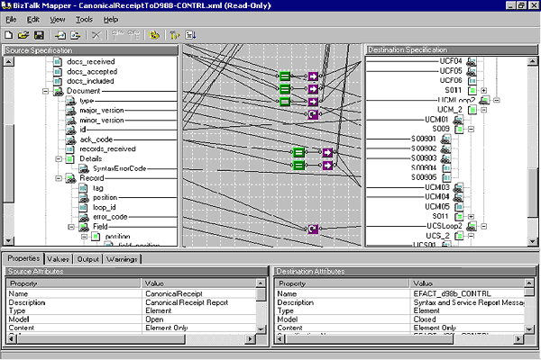Screen dimensions: 541x360
Task: Expand the S011 node below UCF06
Action: coord(484,91)
